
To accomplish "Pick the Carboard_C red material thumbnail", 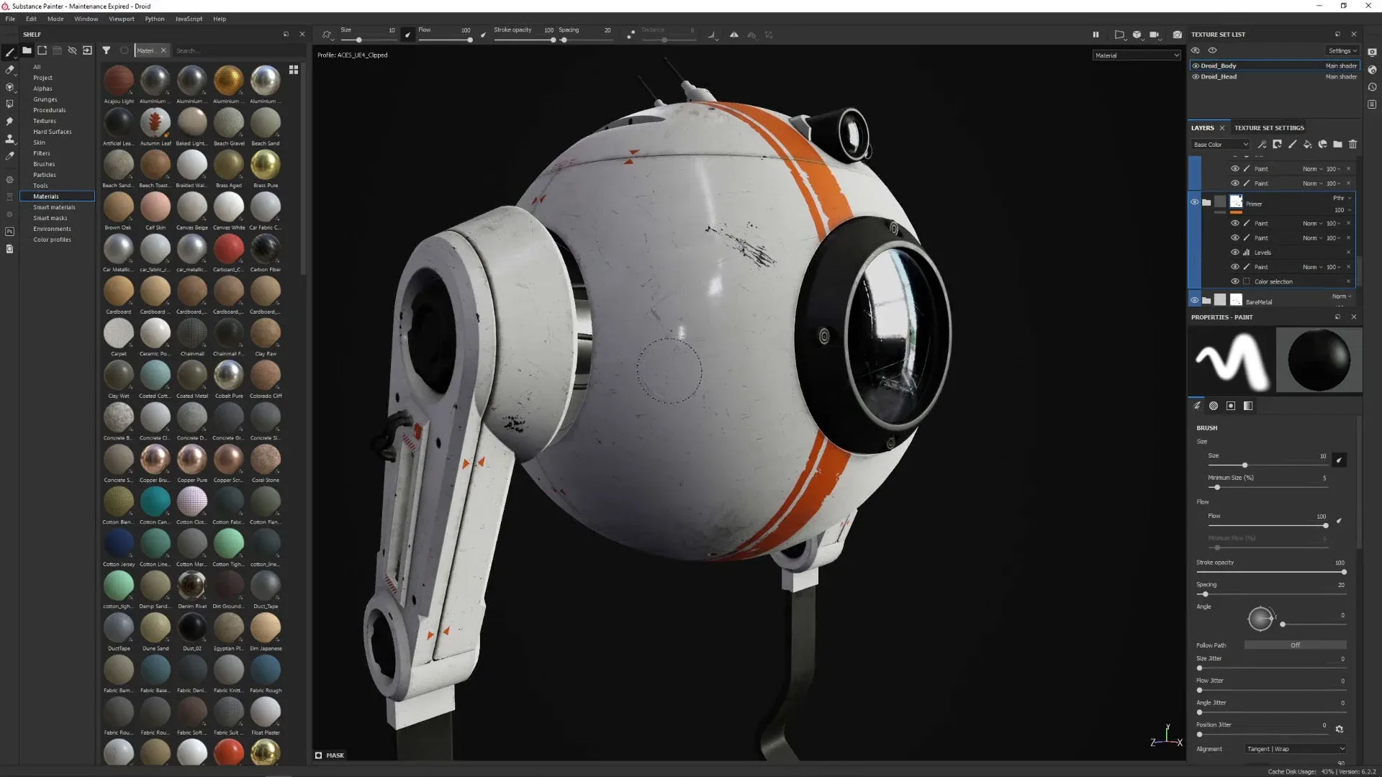I will coord(228,249).
